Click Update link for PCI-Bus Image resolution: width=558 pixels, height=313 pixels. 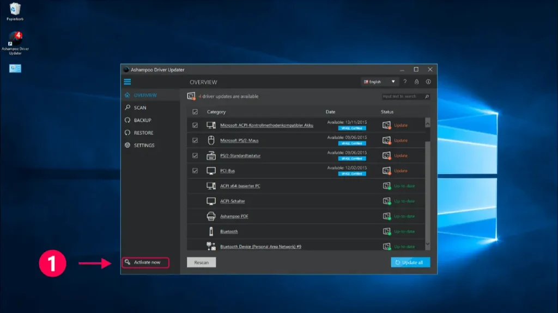point(401,171)
